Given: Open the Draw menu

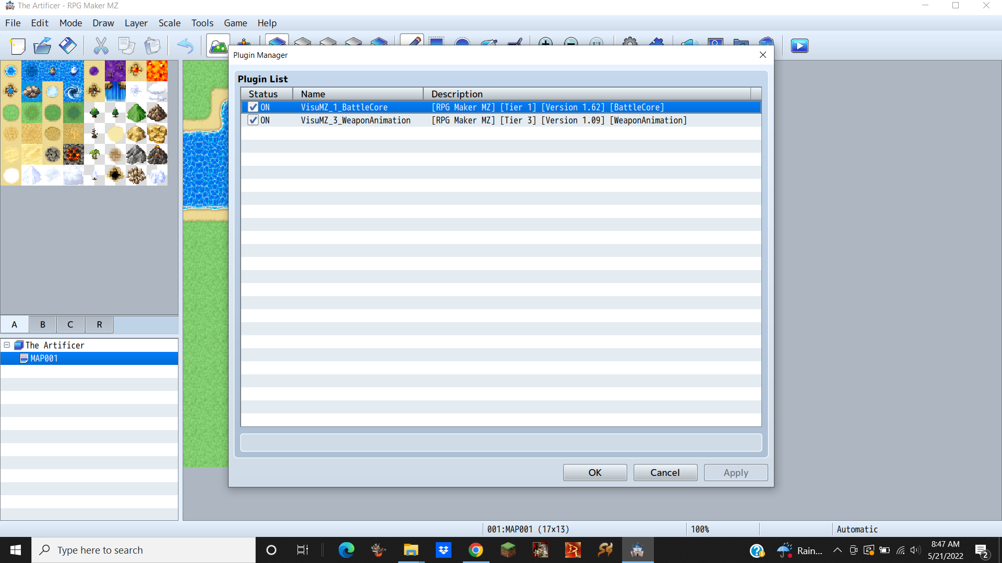Looking at the screenshot, I should pos(103,23).
